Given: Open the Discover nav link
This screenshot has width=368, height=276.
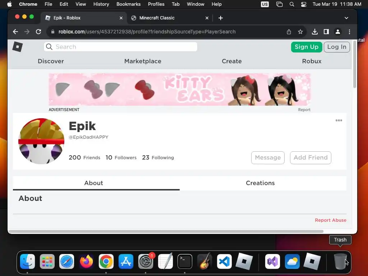Looking at the screenshot, I should click(51, 61).
